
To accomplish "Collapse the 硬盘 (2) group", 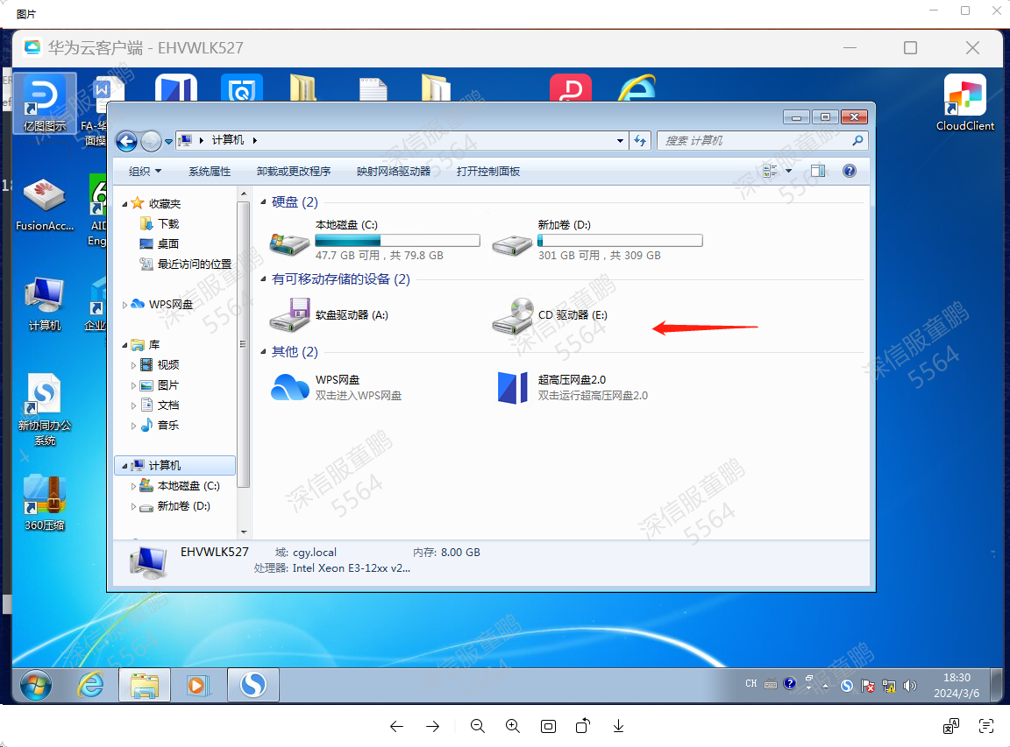I will click(x=264, y=203).
